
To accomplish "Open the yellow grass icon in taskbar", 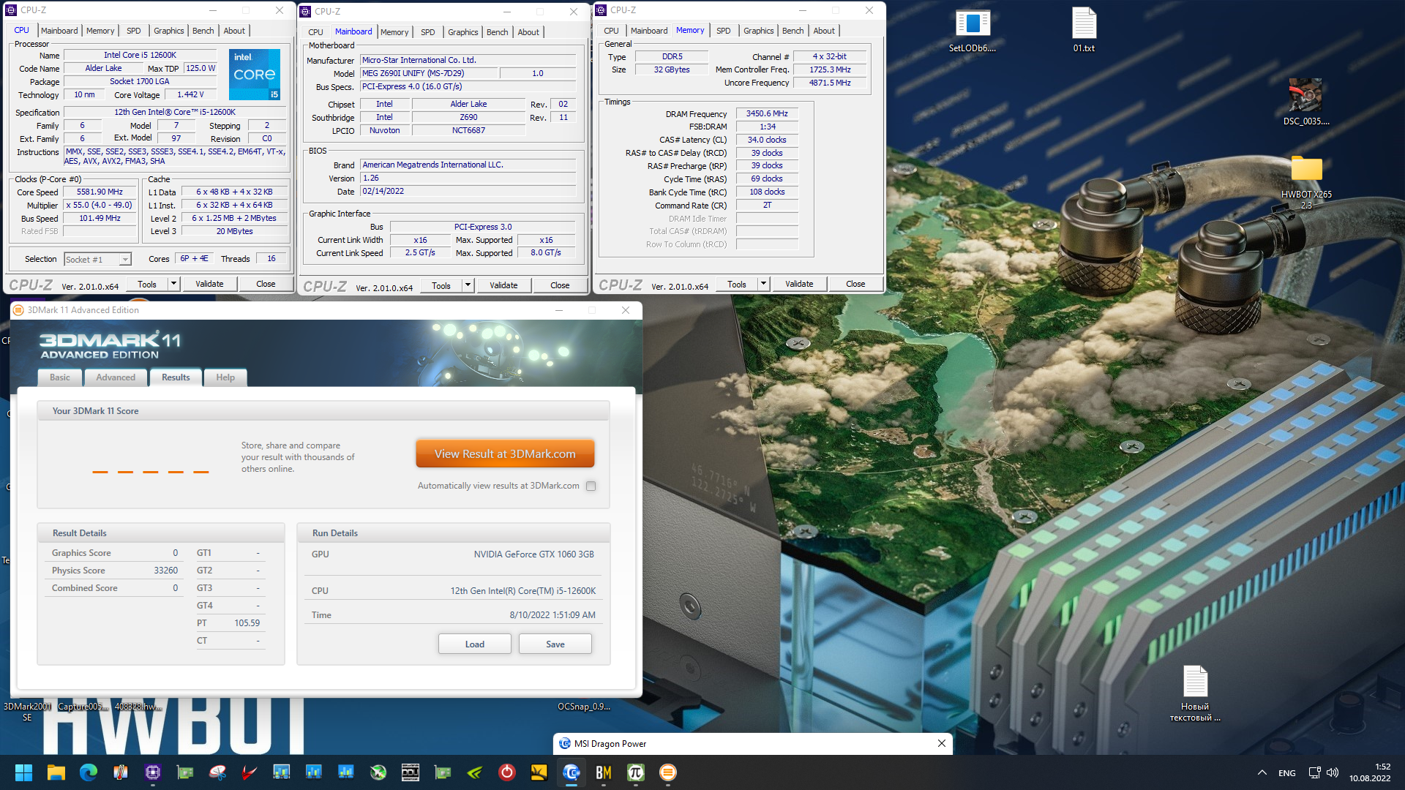I will tap(539, 772).
